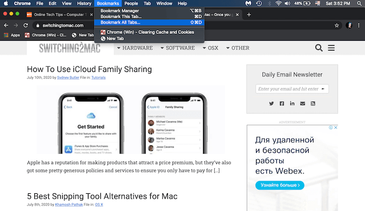Open the volume control icon
The width and height of the screenshot is (365, 211).
(288, 3)
